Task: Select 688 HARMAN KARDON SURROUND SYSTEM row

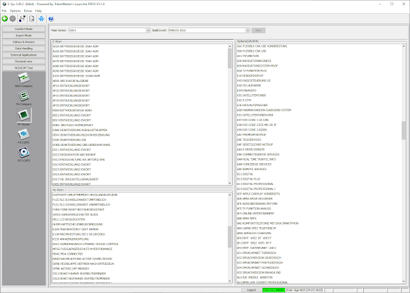Action: (319, 110)
